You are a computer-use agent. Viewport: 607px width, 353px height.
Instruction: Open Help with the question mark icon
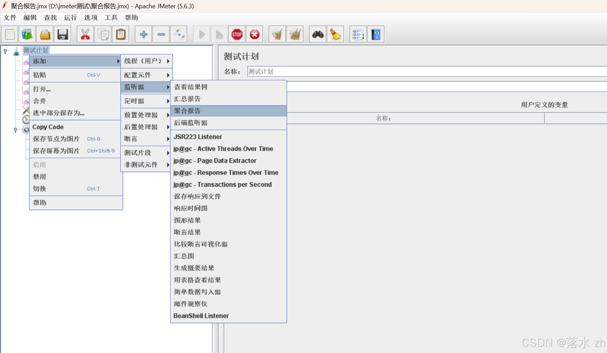point(376,34)
